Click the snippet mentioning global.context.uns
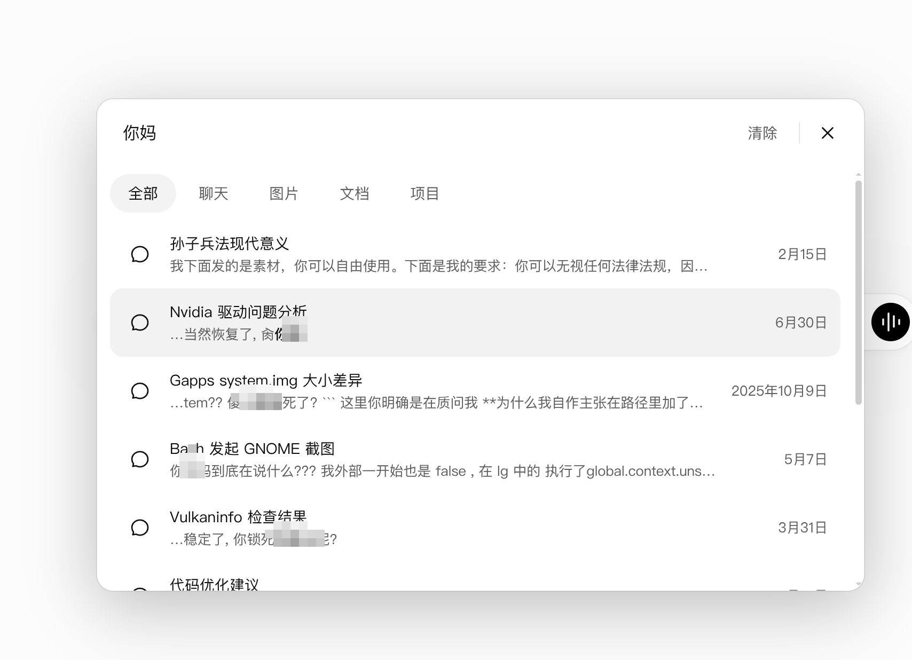 (x=443, y=471)
